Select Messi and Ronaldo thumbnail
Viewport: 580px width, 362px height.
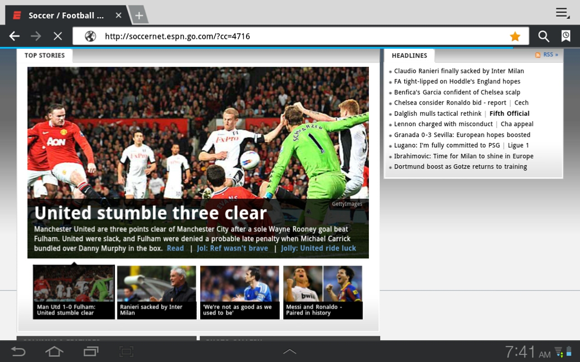point(323,292)
